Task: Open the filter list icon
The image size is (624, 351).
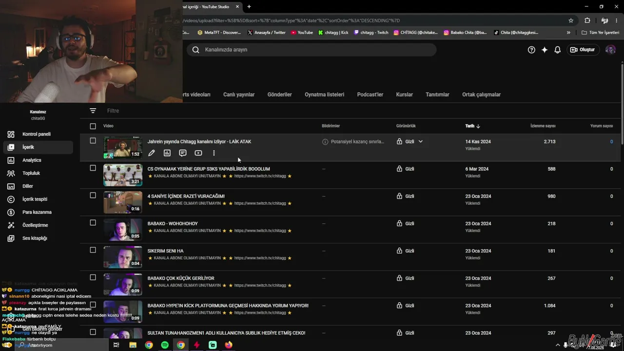Action: coord(93,111)
